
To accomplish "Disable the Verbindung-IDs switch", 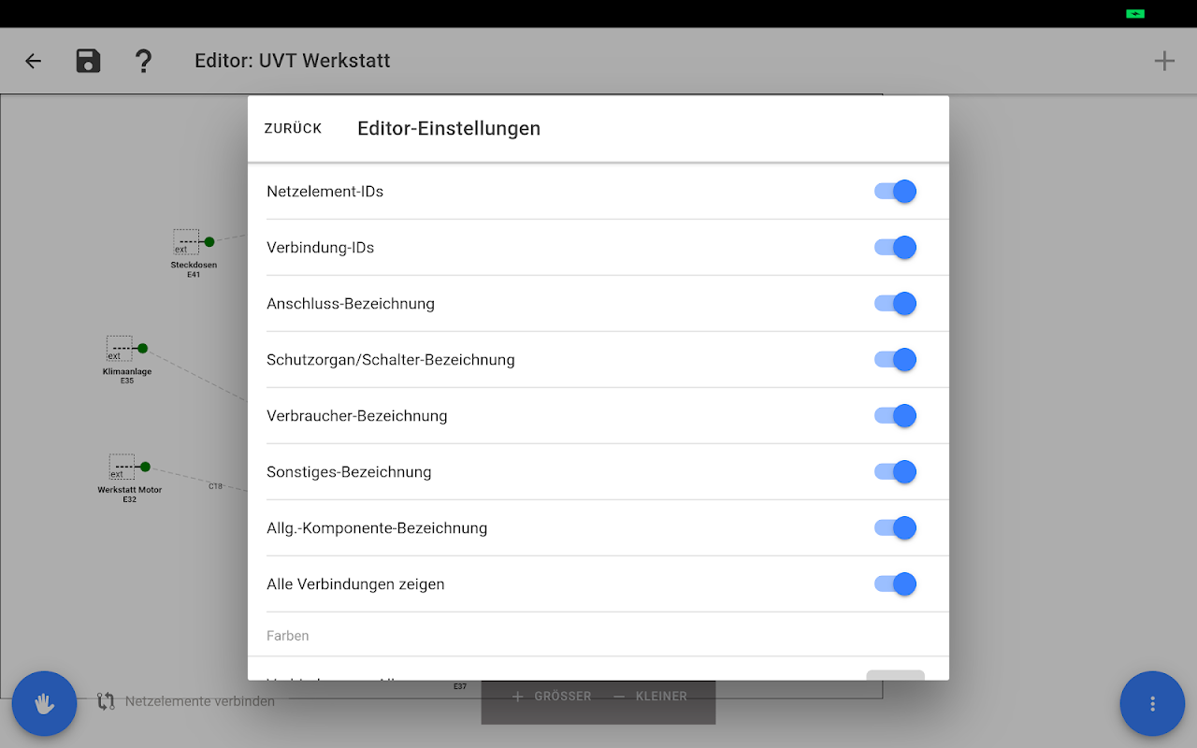I will pos(895,248).
